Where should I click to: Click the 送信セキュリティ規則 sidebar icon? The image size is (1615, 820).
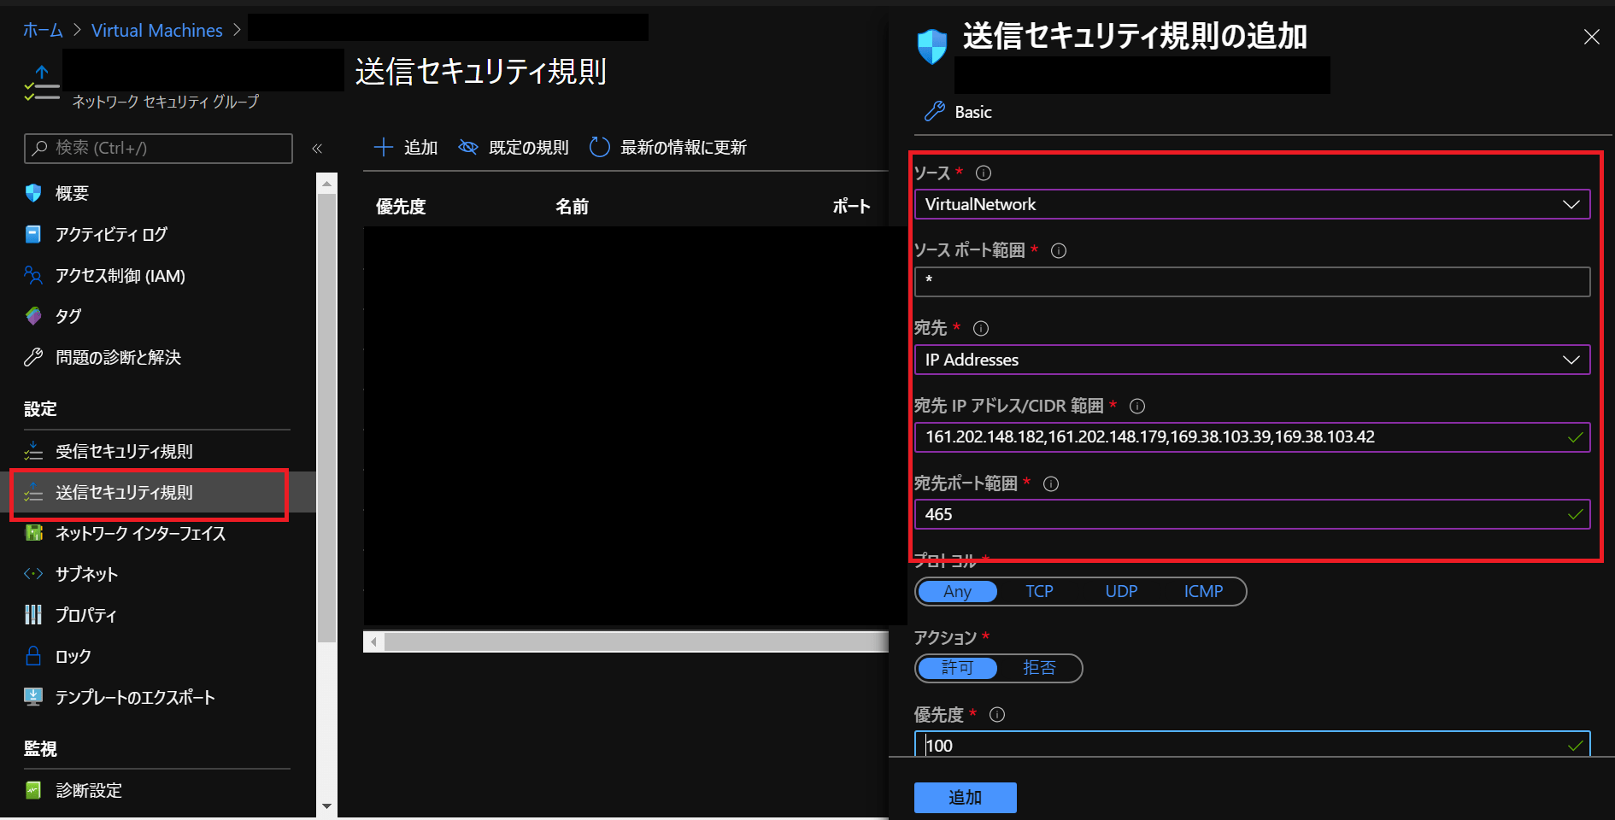pos(33,493)
